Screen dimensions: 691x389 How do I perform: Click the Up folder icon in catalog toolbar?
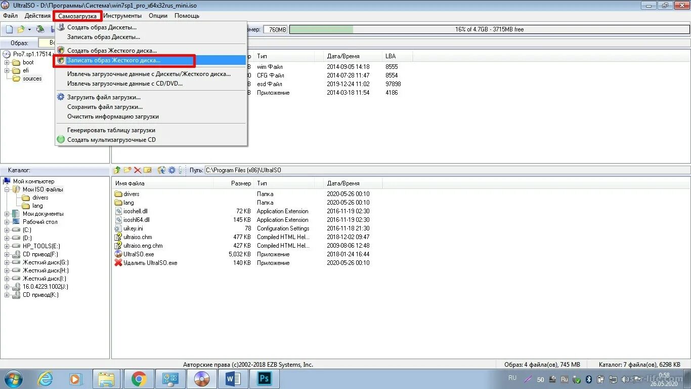(x=117, y=170)
